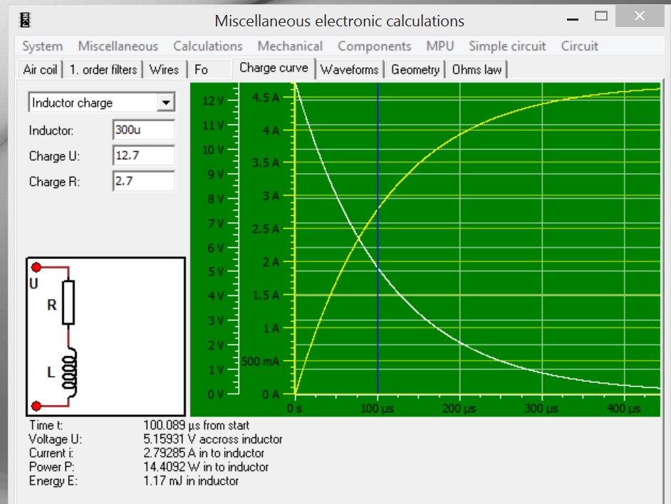This screenshot has height=504, width=671.
Task: Switch to the 1. order filters tab
Action: coord(103,70)
